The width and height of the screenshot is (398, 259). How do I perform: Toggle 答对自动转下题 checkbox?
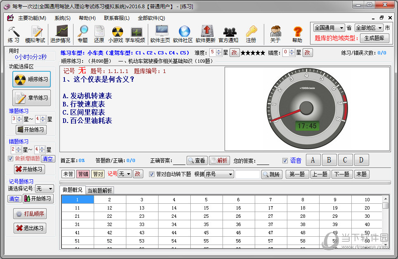pyautogui.click(x=152, y=174)
